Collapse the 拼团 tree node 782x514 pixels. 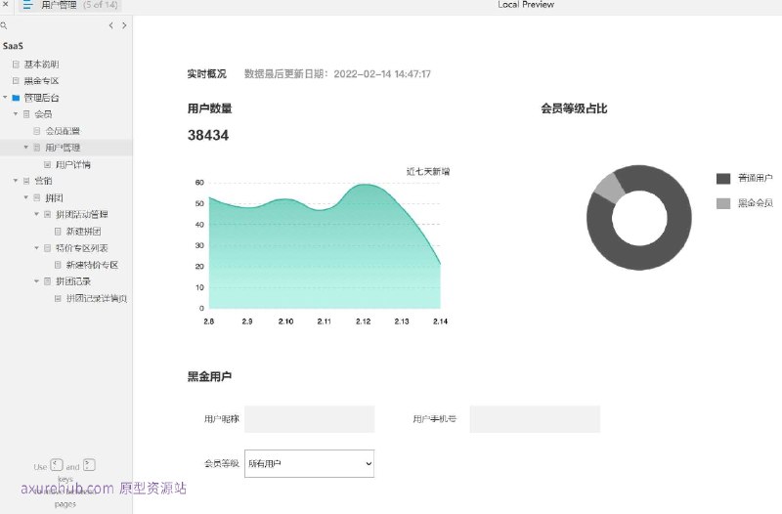26,197
